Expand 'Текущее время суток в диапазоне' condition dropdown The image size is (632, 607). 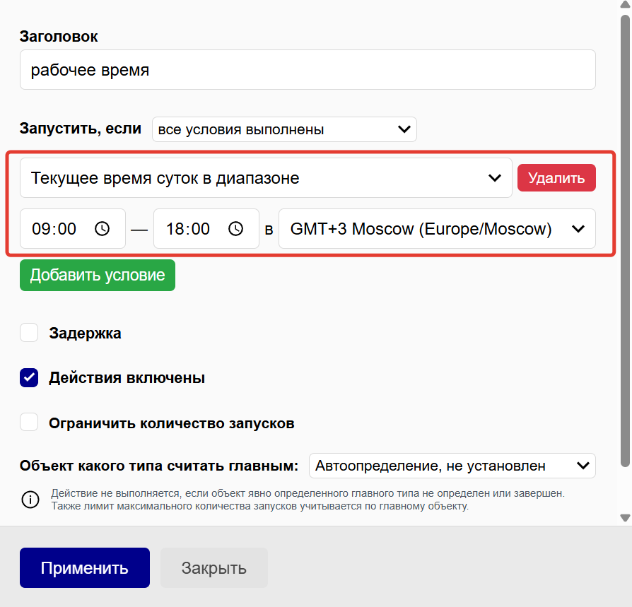266,178
